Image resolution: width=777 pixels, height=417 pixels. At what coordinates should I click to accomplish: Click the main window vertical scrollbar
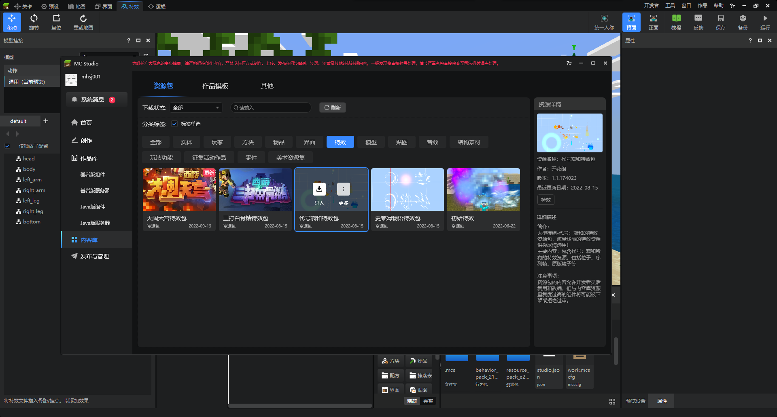coord(616,351)
